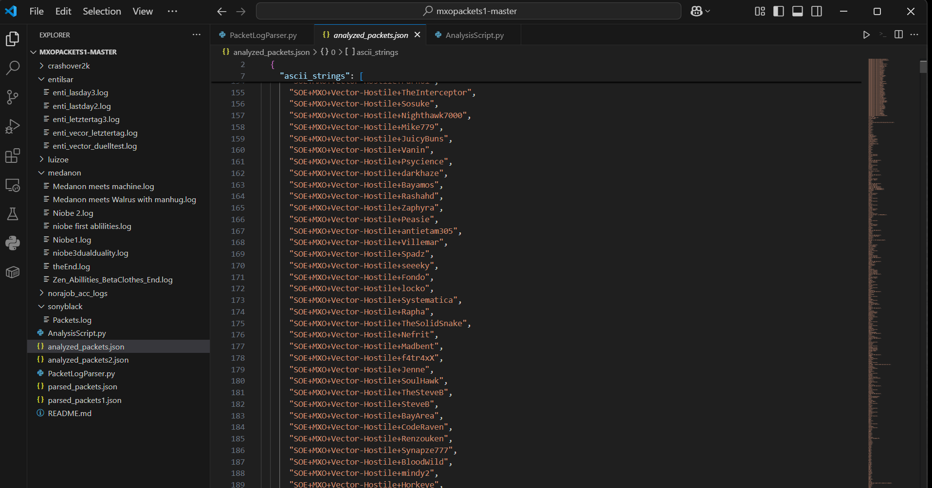This screenshot has height=488, width=932.
Task: Open the Selection menu
Action: (x=102, y=11)
